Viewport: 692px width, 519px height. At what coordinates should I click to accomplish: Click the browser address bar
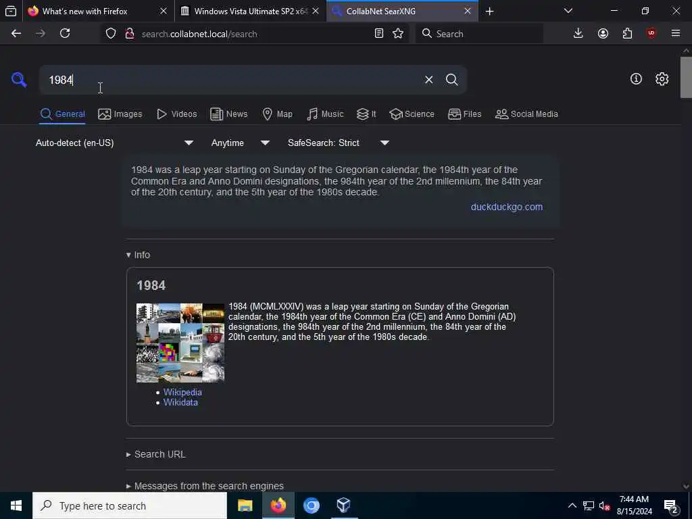[256, 34]
